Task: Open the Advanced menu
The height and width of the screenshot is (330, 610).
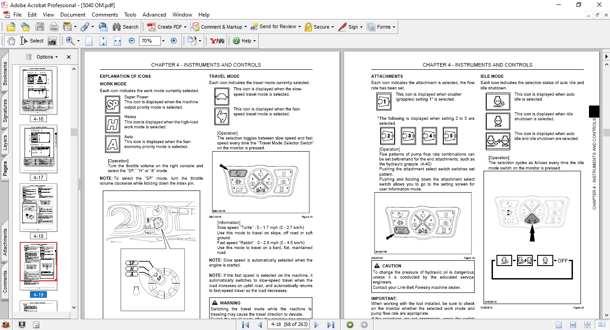Action: coord(154,15)
